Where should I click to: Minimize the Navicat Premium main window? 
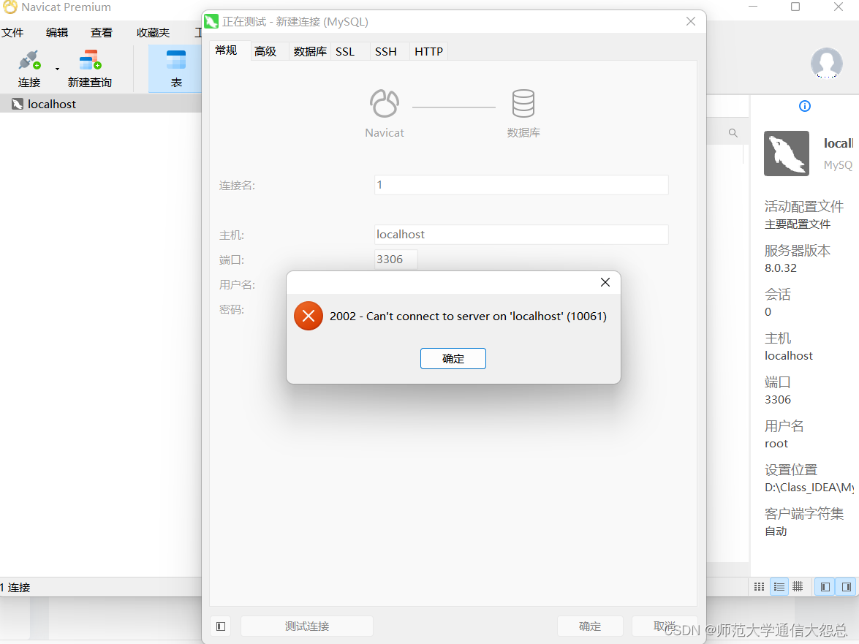[x=753, y=7]
